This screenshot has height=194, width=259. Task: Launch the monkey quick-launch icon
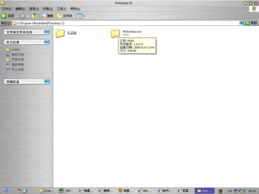(x=19, y=191)
